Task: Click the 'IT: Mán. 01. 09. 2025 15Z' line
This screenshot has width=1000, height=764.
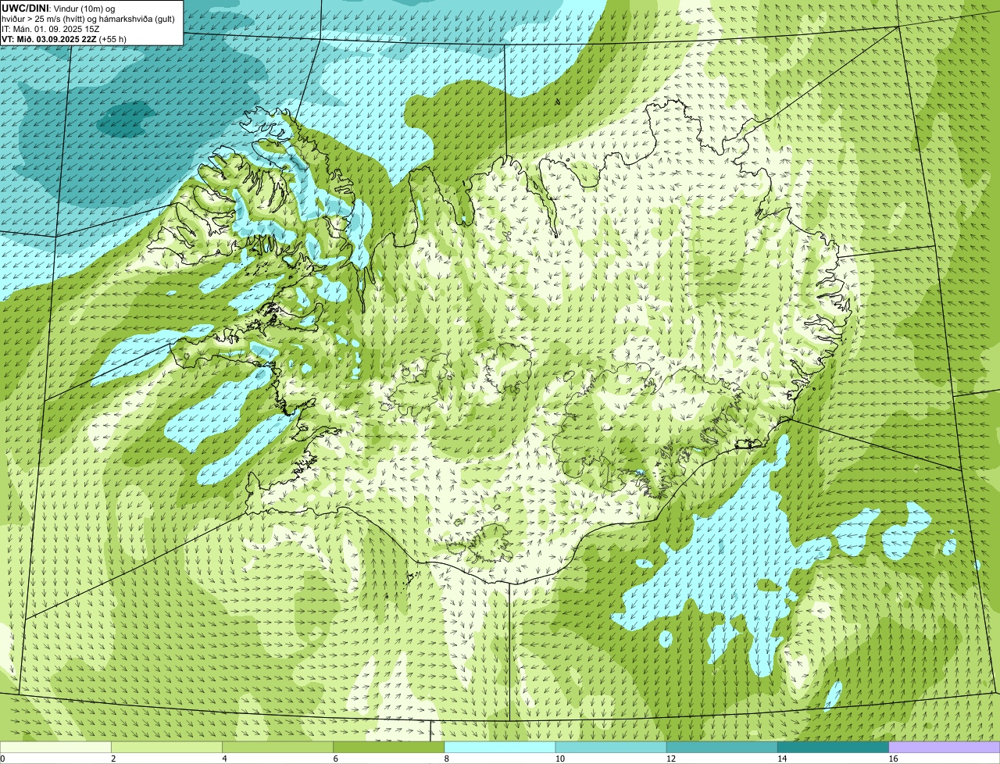Action: point(51,28)
